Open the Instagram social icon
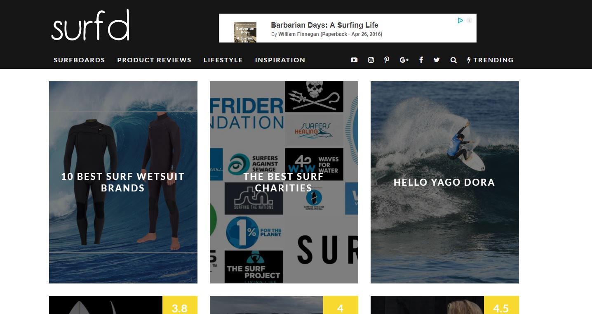The width and height of the screenshot is (592, 314). pyautogui.click(x=371, y=60)
